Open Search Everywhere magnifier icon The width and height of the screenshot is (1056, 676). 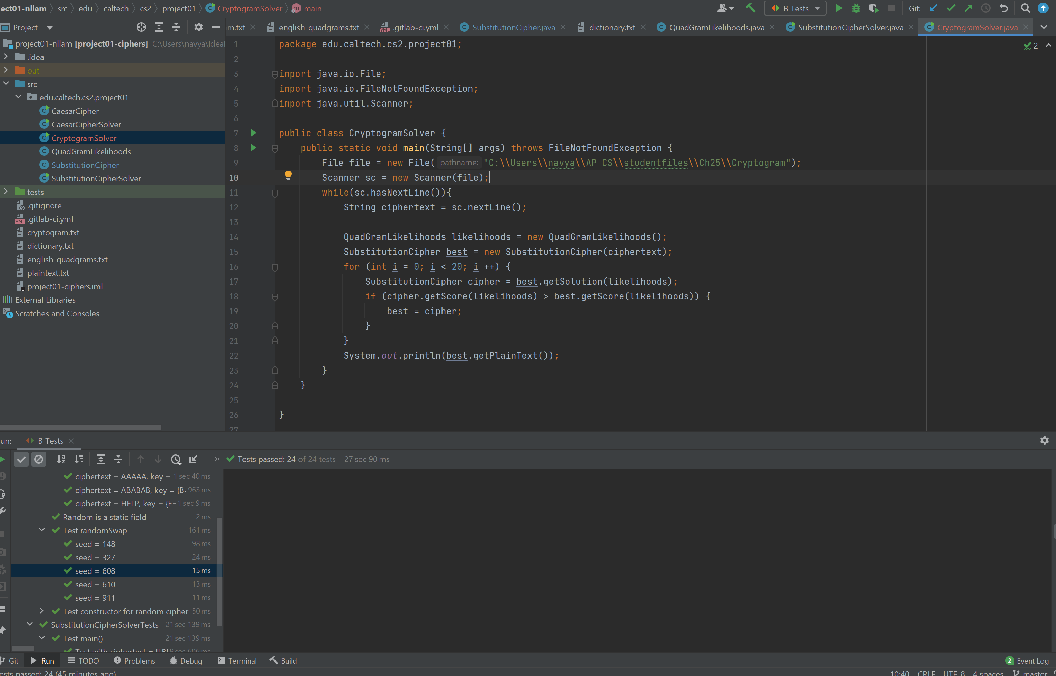click(1025, 8)
